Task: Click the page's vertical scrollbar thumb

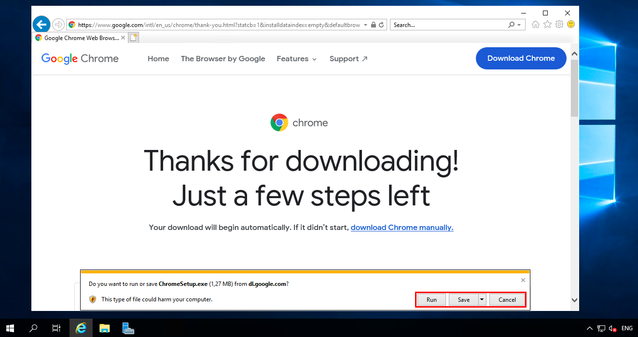Action: click(x=574, y=88)
